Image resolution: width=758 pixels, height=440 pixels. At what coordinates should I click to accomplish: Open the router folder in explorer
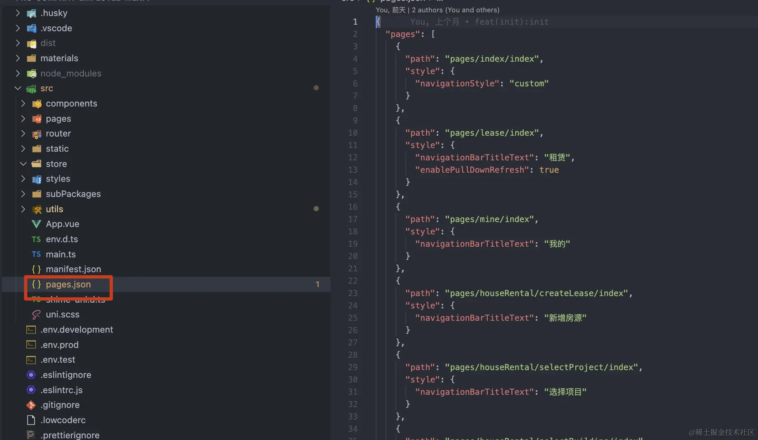point(58,134)
